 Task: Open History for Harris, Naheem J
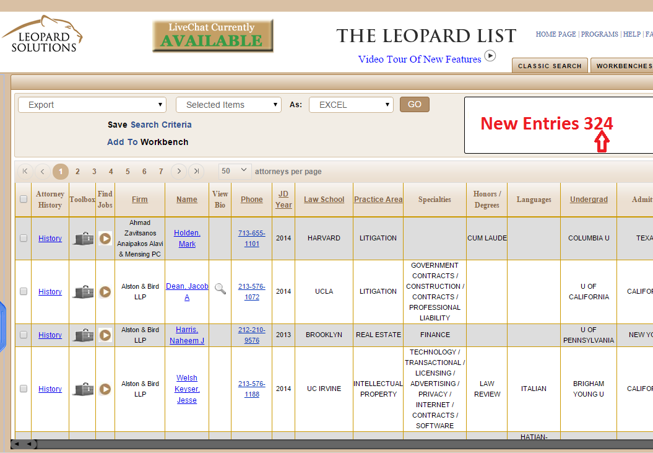click(x=50, y=335)
